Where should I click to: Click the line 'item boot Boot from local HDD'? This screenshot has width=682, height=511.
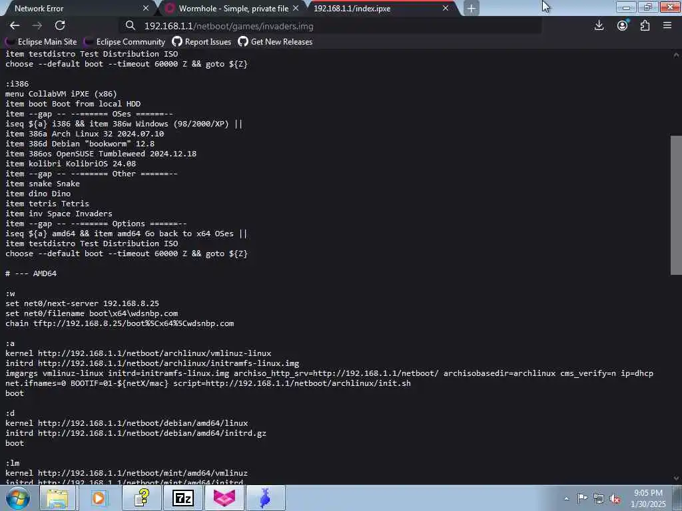click(x=73, y=104)
